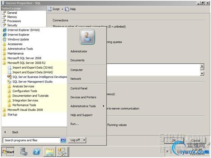Open Help and Support

(81, 115)
